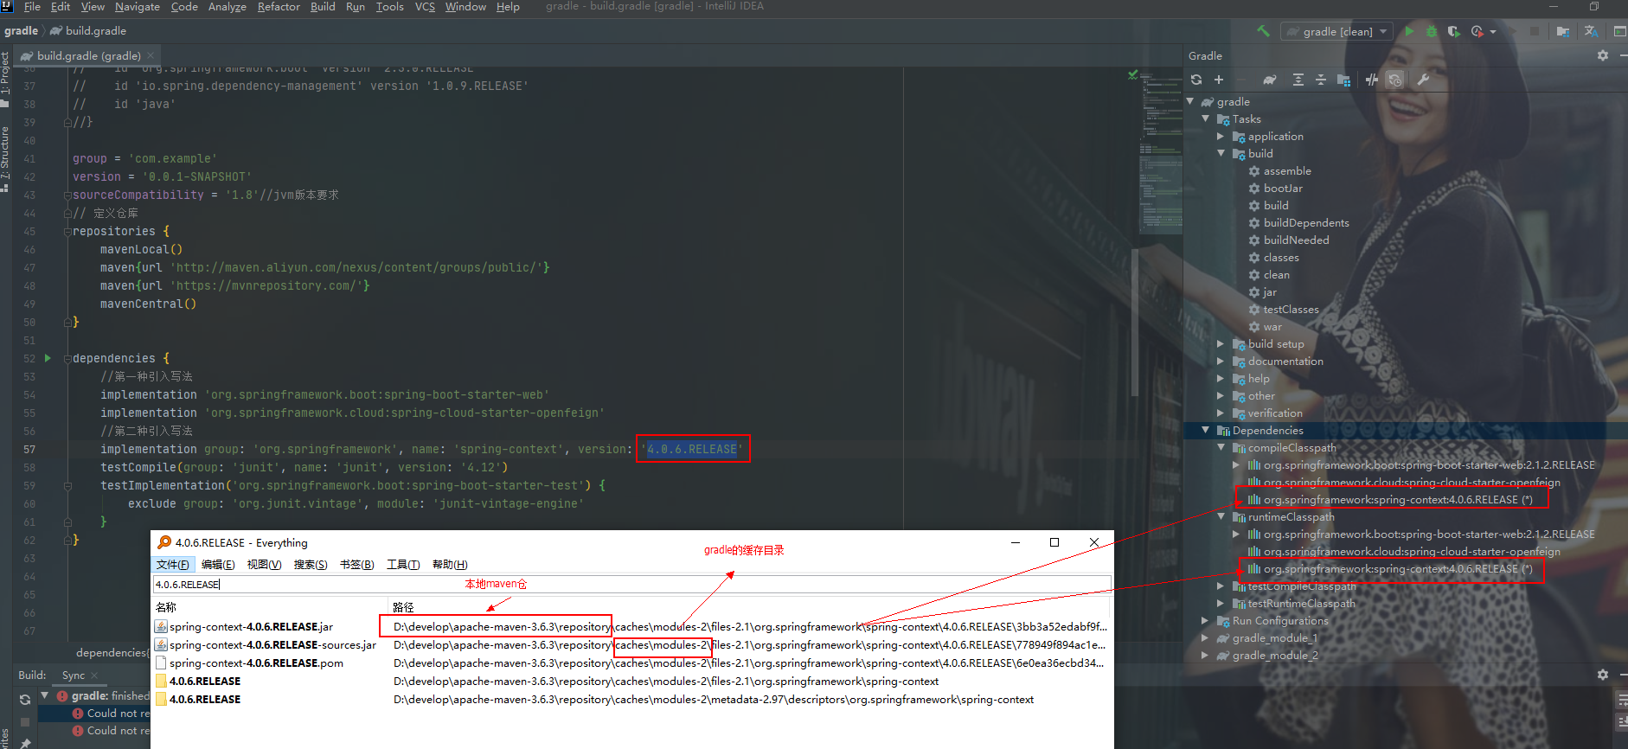Select the buildDependents Gradle task
Image resolution: width=1628 pixels, height=749 pixels.
pyautogui.click(x=1306, y=222)
